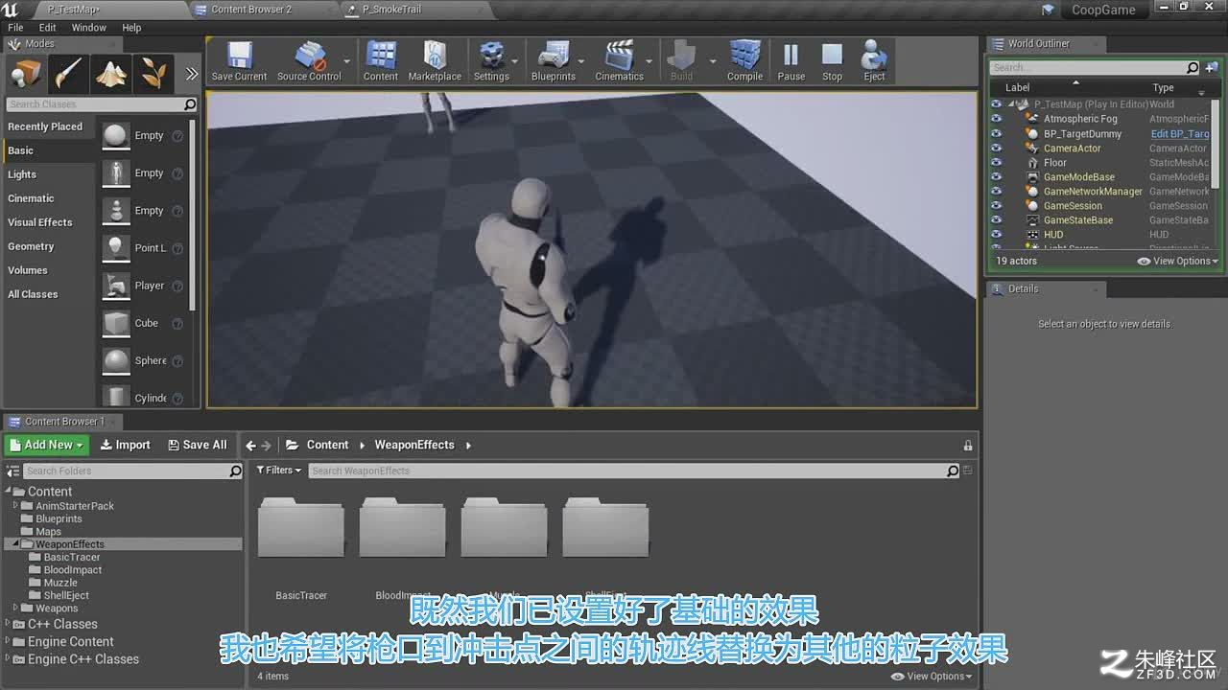The height and width of the screenshot is (690, 1228).
Task: Toggle visibility of CameraActor
Action: click(x=996, y=148)
